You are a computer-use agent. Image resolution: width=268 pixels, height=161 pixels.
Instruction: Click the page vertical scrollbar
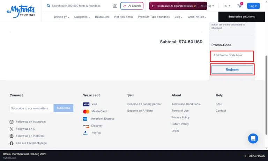click(266, 95)
